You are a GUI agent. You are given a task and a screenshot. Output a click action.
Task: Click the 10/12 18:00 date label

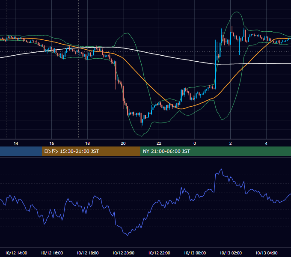(x=87, y=253)
